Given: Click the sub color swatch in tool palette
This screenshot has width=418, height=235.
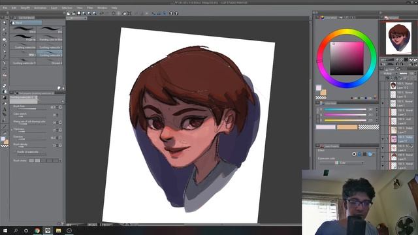Looking at the screenshot, I should click(x=6, y=142).
